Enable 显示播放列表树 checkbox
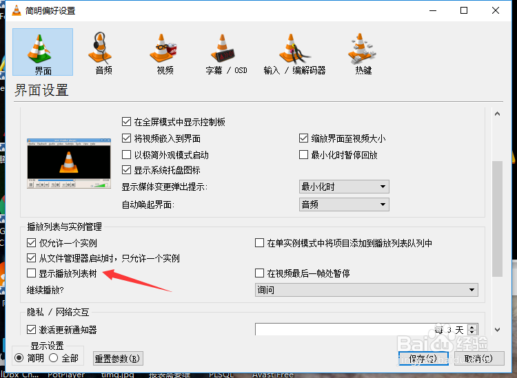This screenshot has width=517, height=378. point(31,273)
